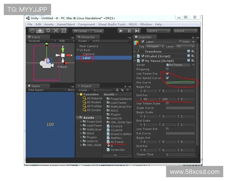Viewport: 227px width, 181px height.
Task: Open the Free Aspect dropdown
Action: [x=47, y=90]
